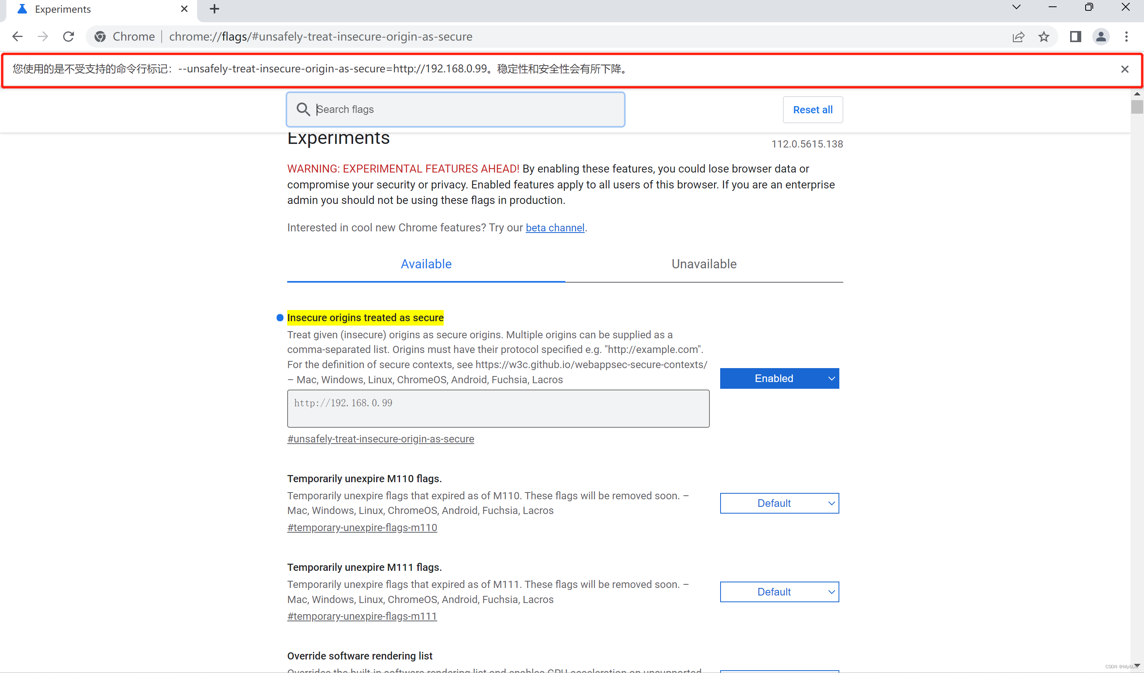
Task: Expand the Enabled dropdown for insecure origins
Action: [779, 378]
